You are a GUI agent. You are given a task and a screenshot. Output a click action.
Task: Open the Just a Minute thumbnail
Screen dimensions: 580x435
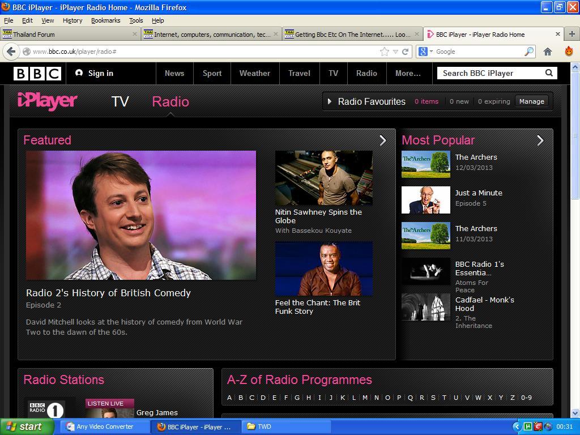(426, 200)
